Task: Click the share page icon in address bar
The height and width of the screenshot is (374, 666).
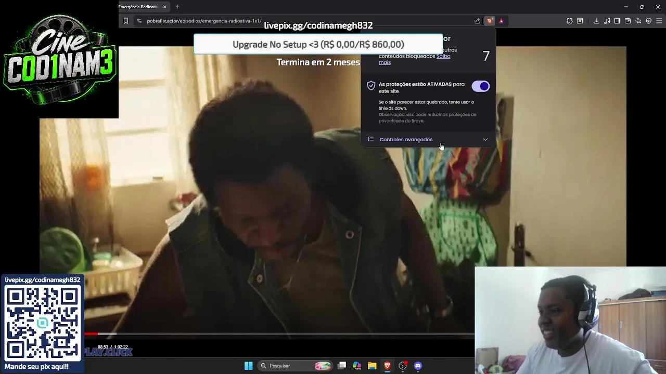Action: coord(477,21)
